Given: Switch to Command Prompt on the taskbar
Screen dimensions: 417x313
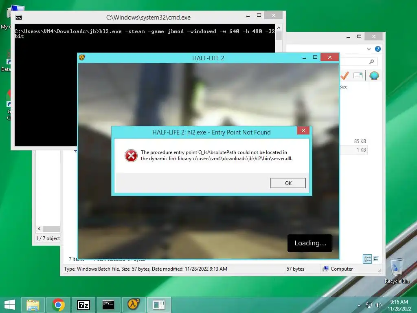Looking at the screenshot, I should 108,305.
